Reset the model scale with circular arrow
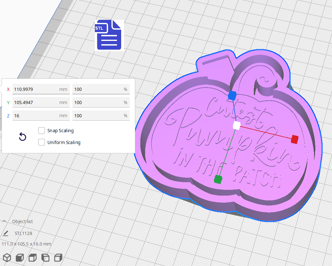Screen dimensions: 332x266 (x=22, y=137)
